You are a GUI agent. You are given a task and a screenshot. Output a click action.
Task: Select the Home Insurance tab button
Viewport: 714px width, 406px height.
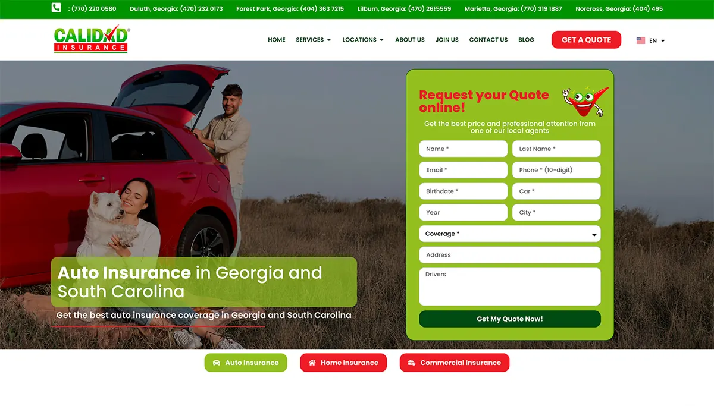pos(343,363)
